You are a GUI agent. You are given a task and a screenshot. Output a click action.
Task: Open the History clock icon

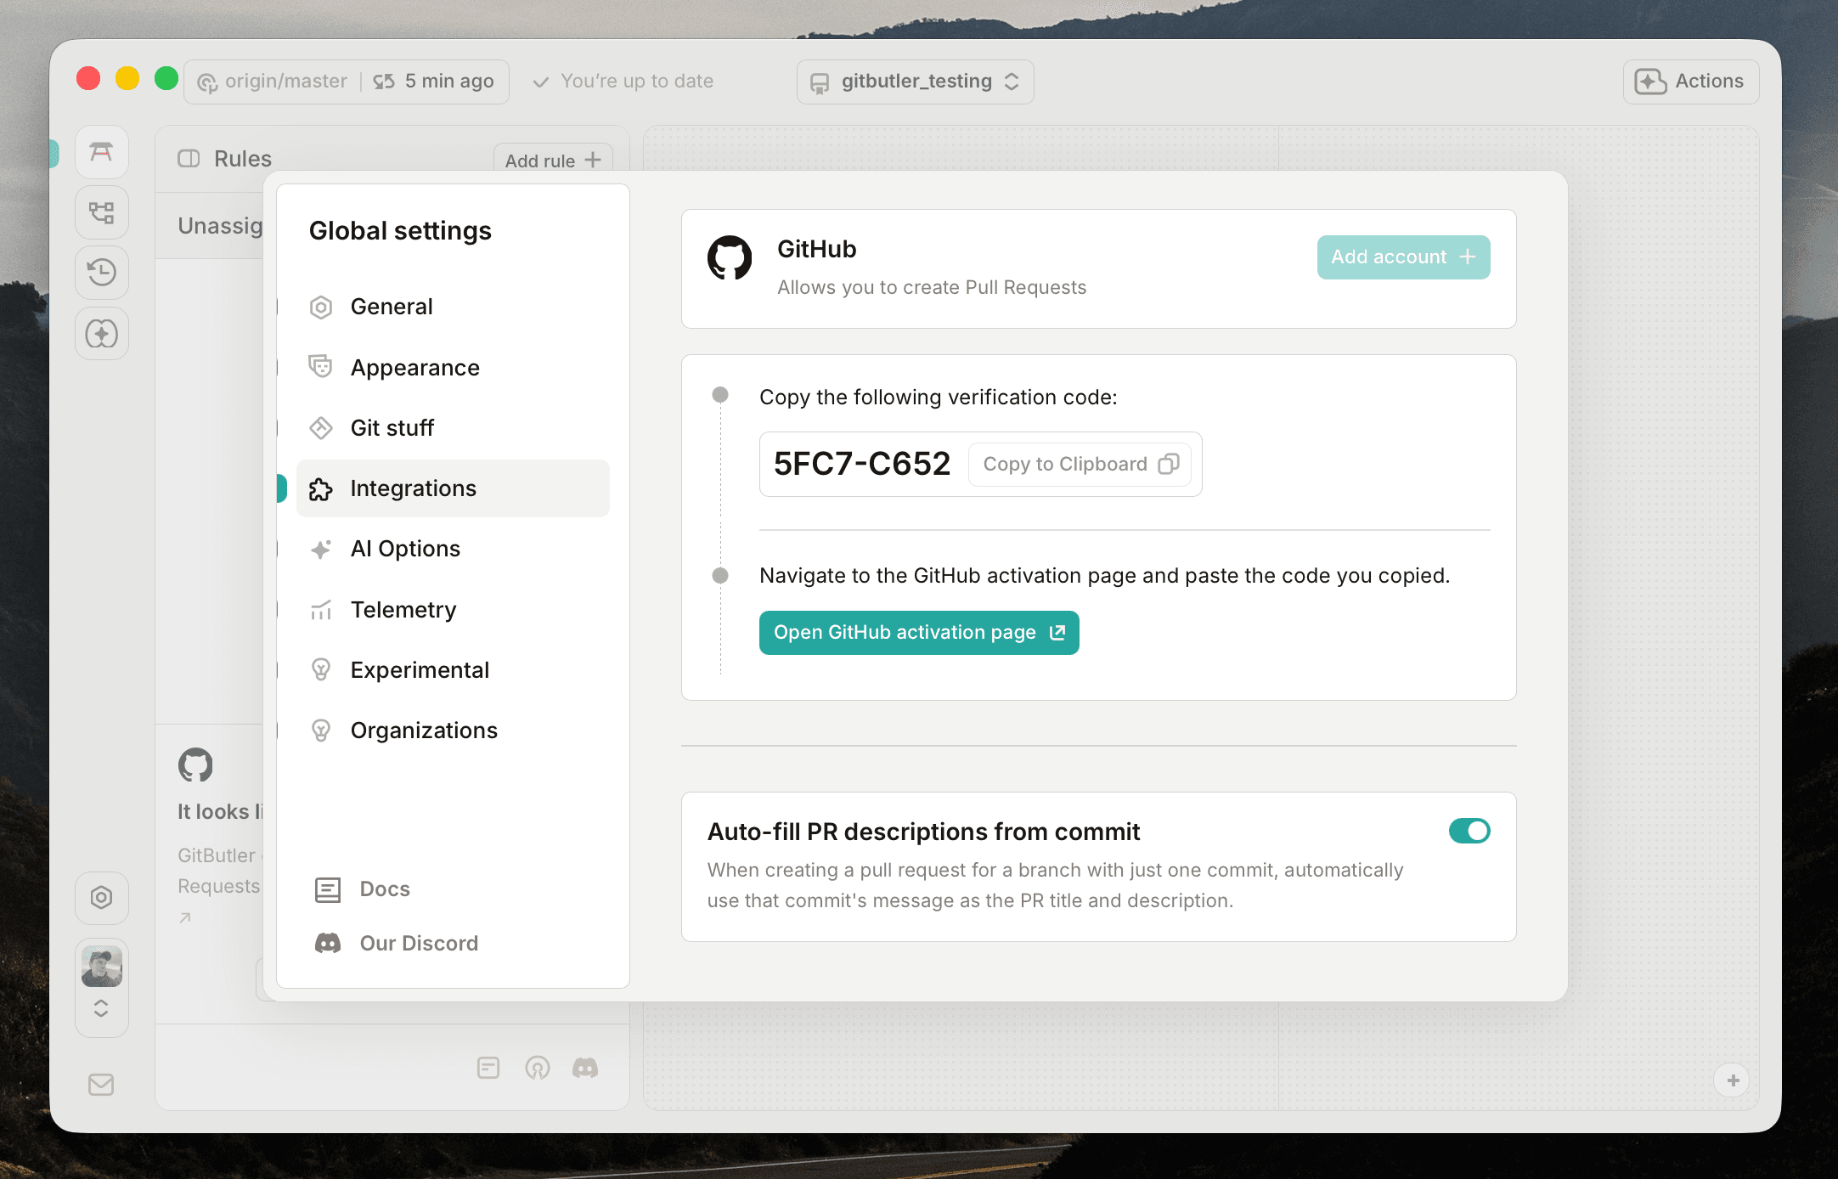point(102,273)
